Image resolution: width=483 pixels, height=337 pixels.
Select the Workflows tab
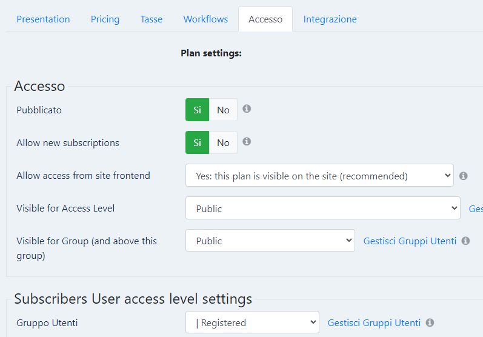[205, 19]
